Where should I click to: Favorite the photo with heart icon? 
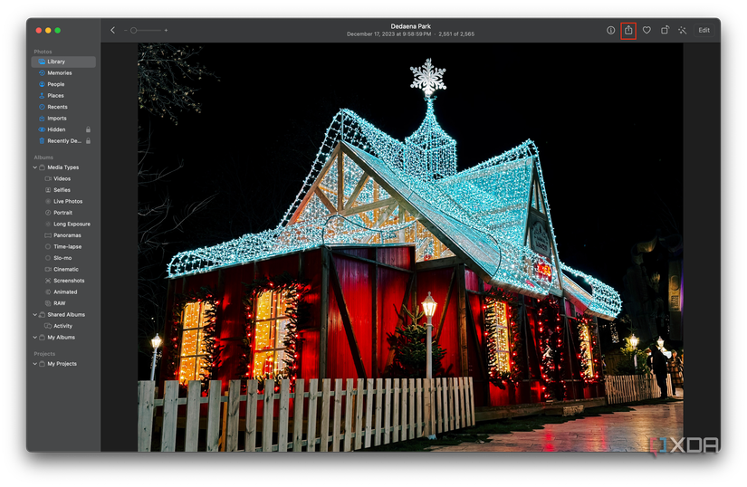click(646, 30)
